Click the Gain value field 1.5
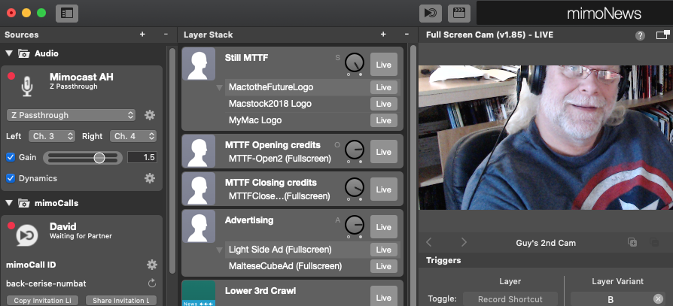 pos(142,157)
